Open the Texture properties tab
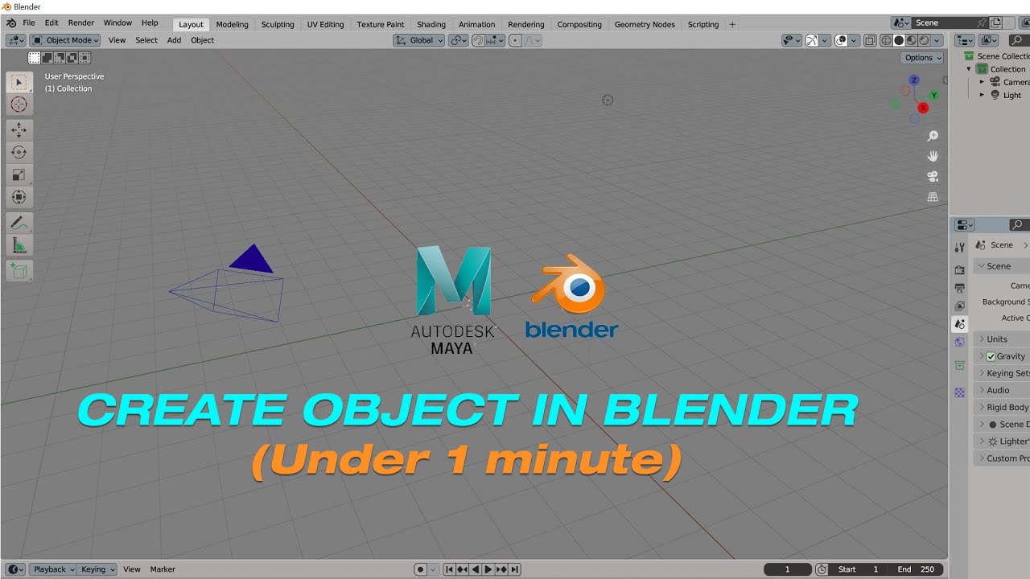This screenshot has height=579, width=1030. pos(959,392)
